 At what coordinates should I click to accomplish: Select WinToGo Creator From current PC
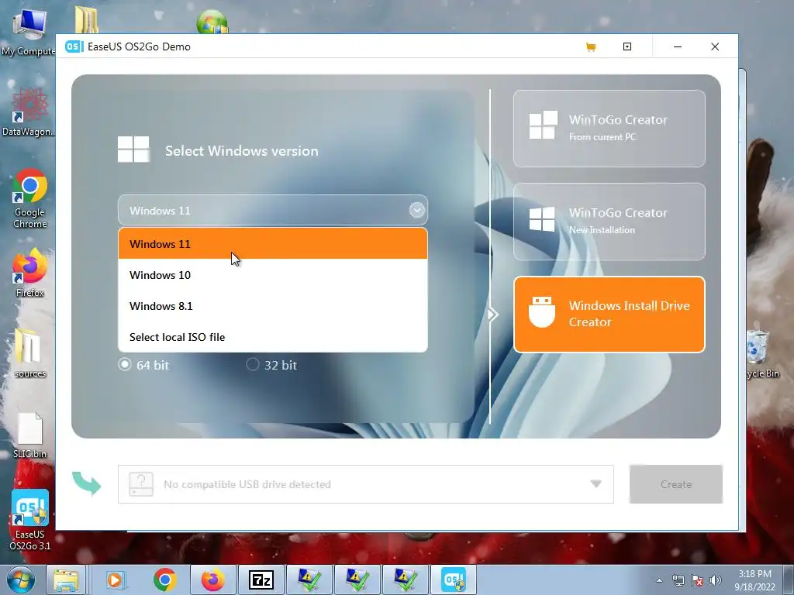tap(609, 129)
